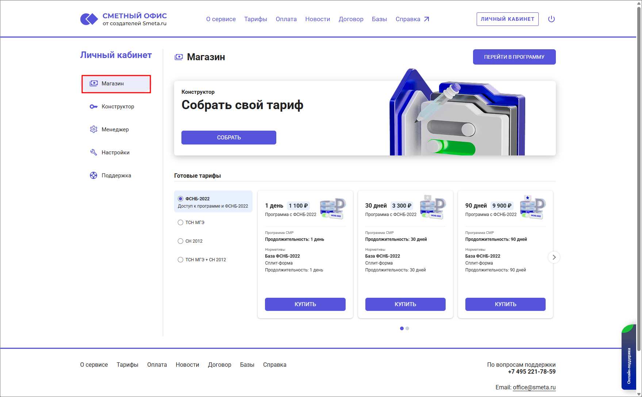The width and height of the screenshot is (642, 397).
Task: Choose the ТСН МГЭ + СН 2012 option
Action: coord(180,259)
